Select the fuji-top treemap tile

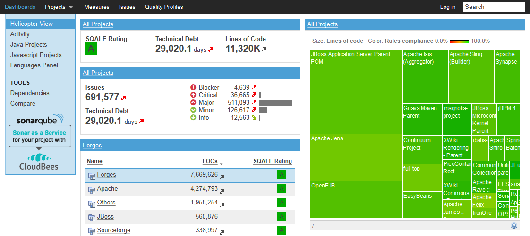(x=422, y=178)
